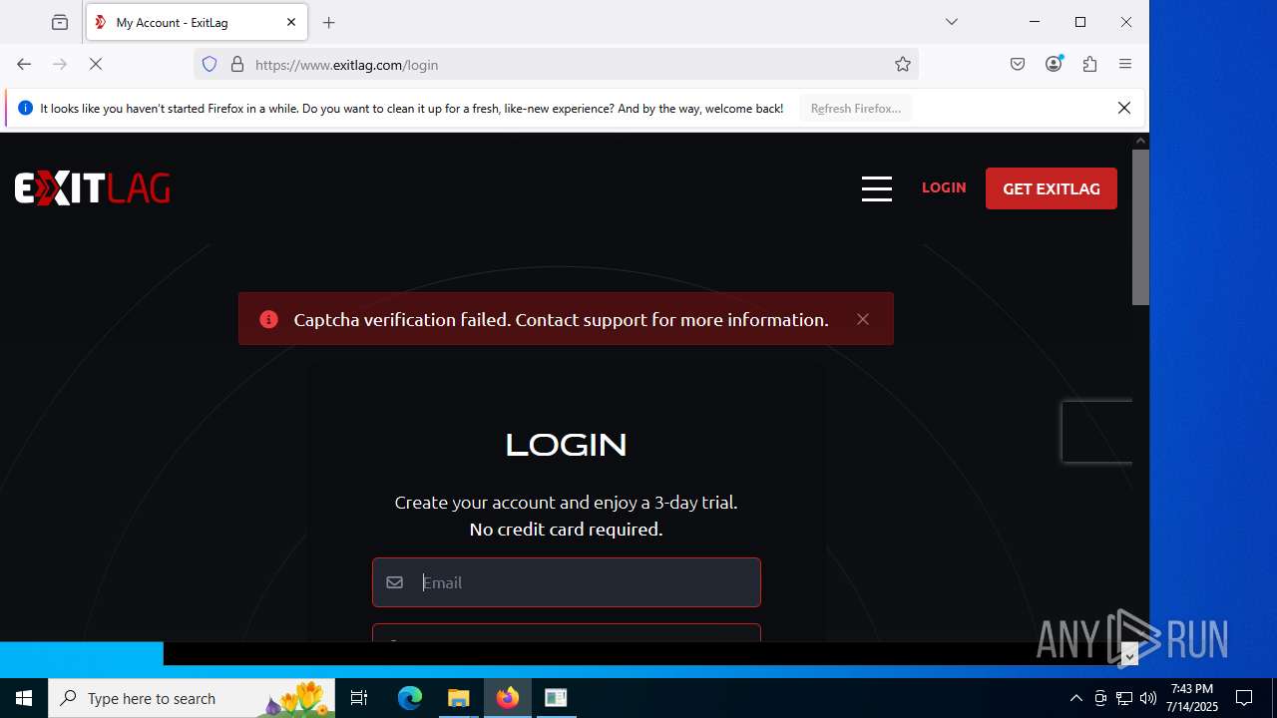Screen dimensions: 1277x718
Task: Open the network status tray icon
Action: 1124,698
